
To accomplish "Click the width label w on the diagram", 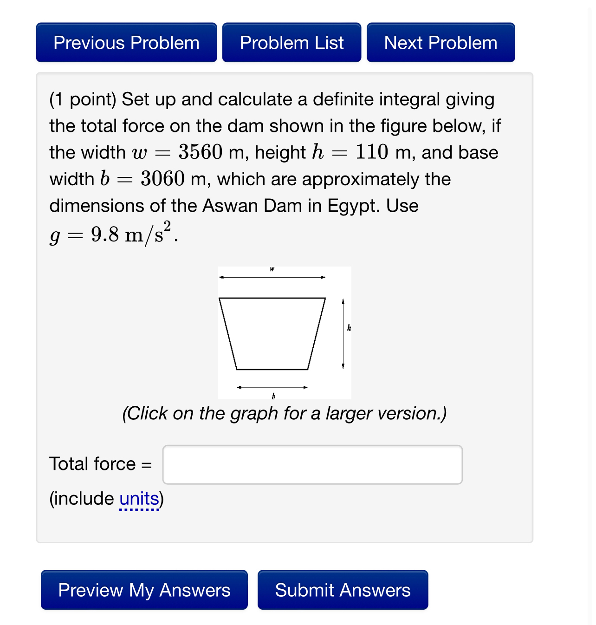I will tap(272, 268).
